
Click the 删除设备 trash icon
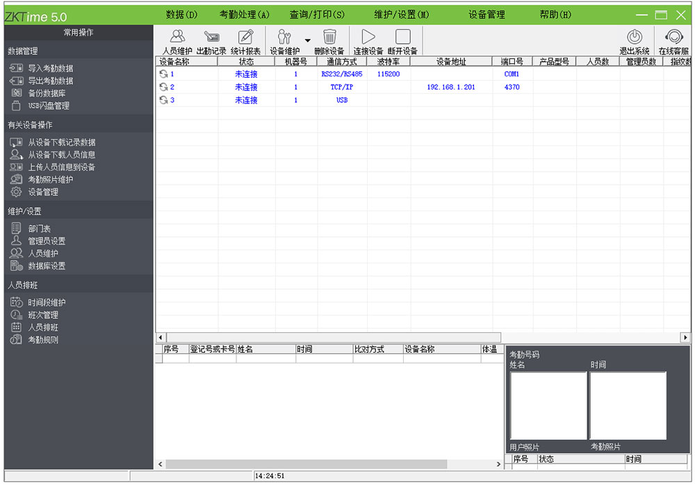point(329,36)
